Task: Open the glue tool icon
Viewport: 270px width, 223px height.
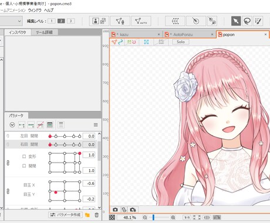Action: 212,21
